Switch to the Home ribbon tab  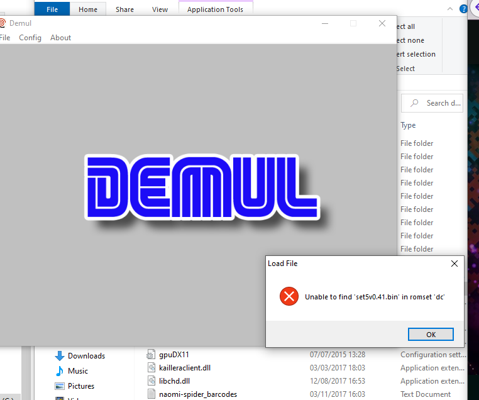[x=87, y=9]
